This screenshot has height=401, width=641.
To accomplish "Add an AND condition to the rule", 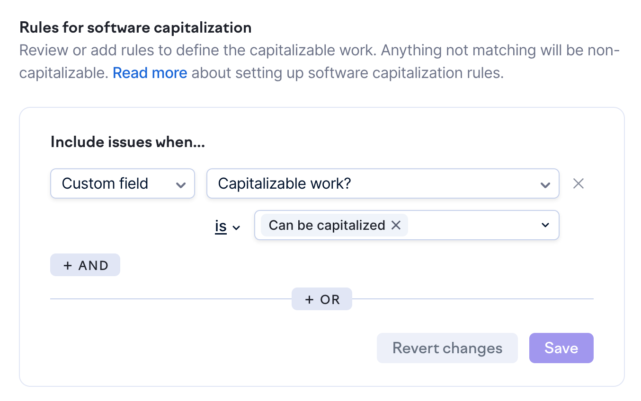I will (x=85, y=265).
